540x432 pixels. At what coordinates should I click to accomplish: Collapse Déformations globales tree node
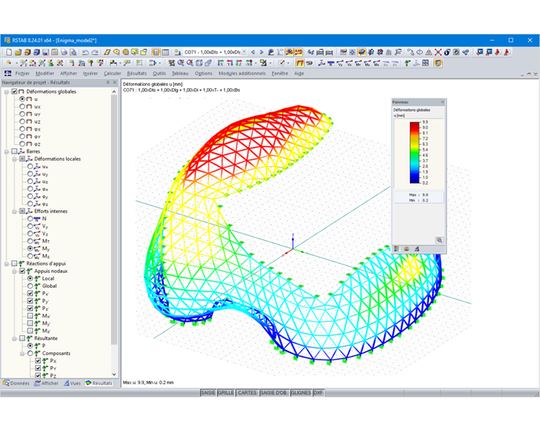[6, 92]
